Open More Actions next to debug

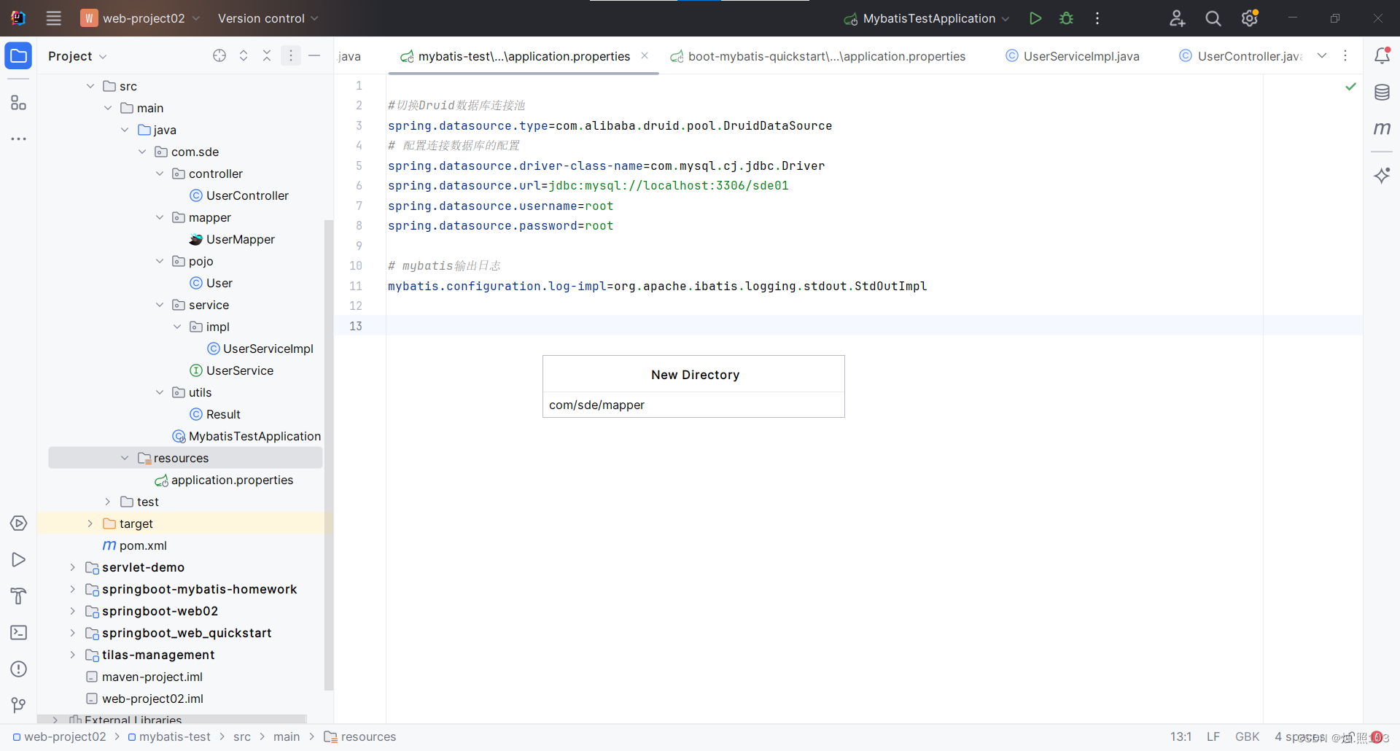pyautogui.click(x=1097, y=18)
